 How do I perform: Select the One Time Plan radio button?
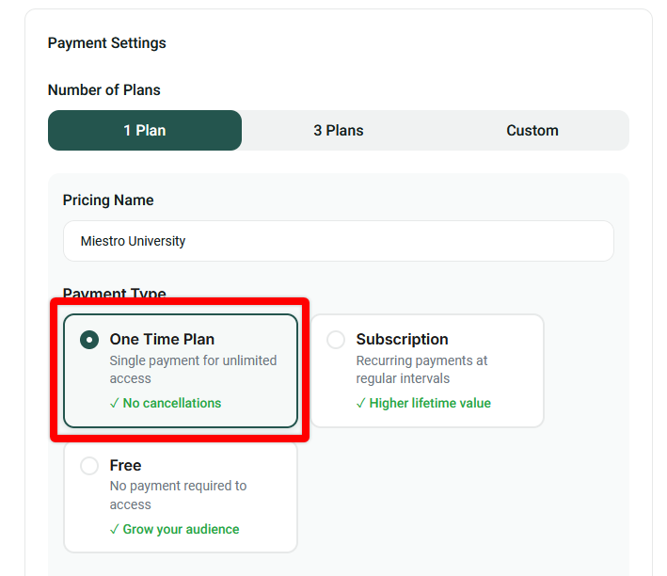tap(89, 340)
